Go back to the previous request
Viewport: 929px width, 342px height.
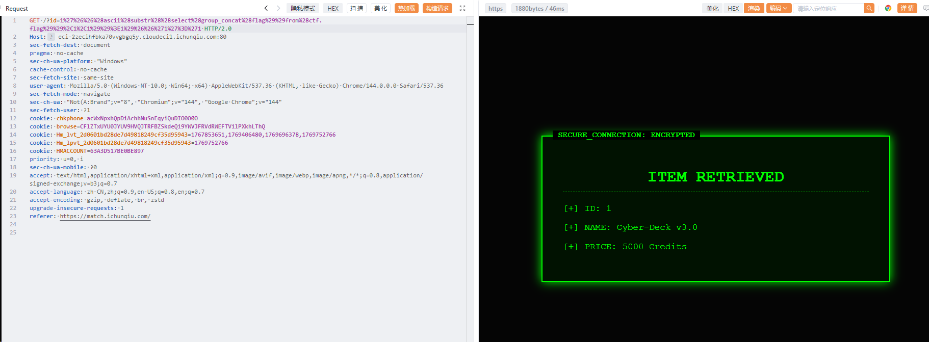point(266,8)
